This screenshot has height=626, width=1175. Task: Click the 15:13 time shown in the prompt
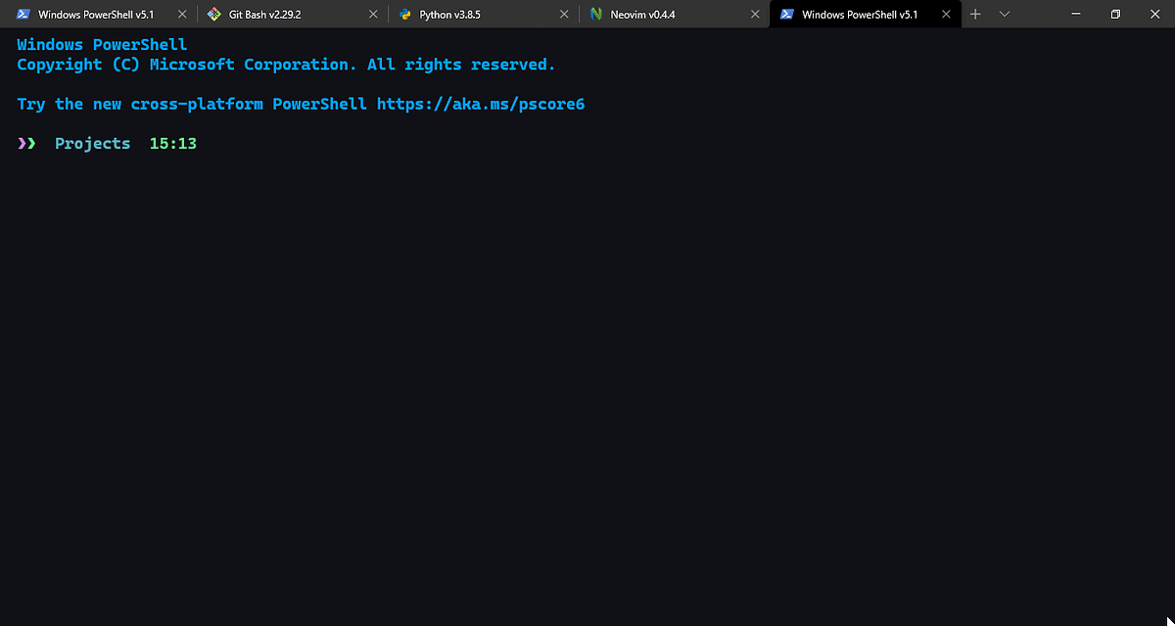[172, 143]
